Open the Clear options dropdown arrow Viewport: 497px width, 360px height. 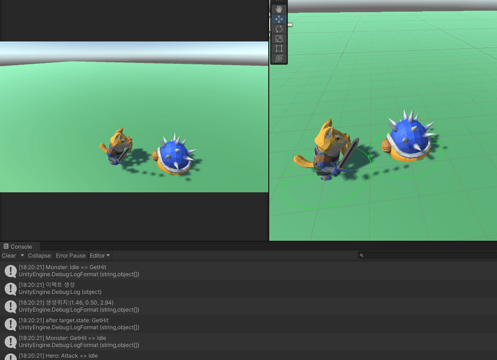tap(22, 255)
